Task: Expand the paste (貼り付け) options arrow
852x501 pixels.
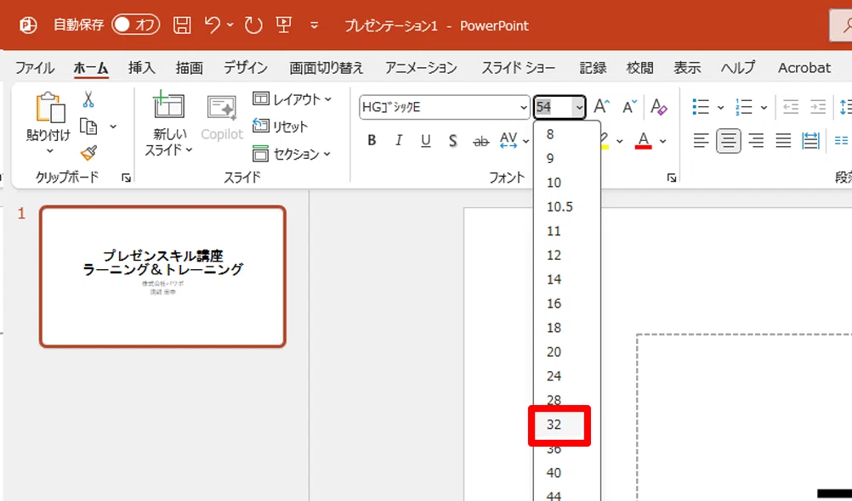Action: [49, 151]
